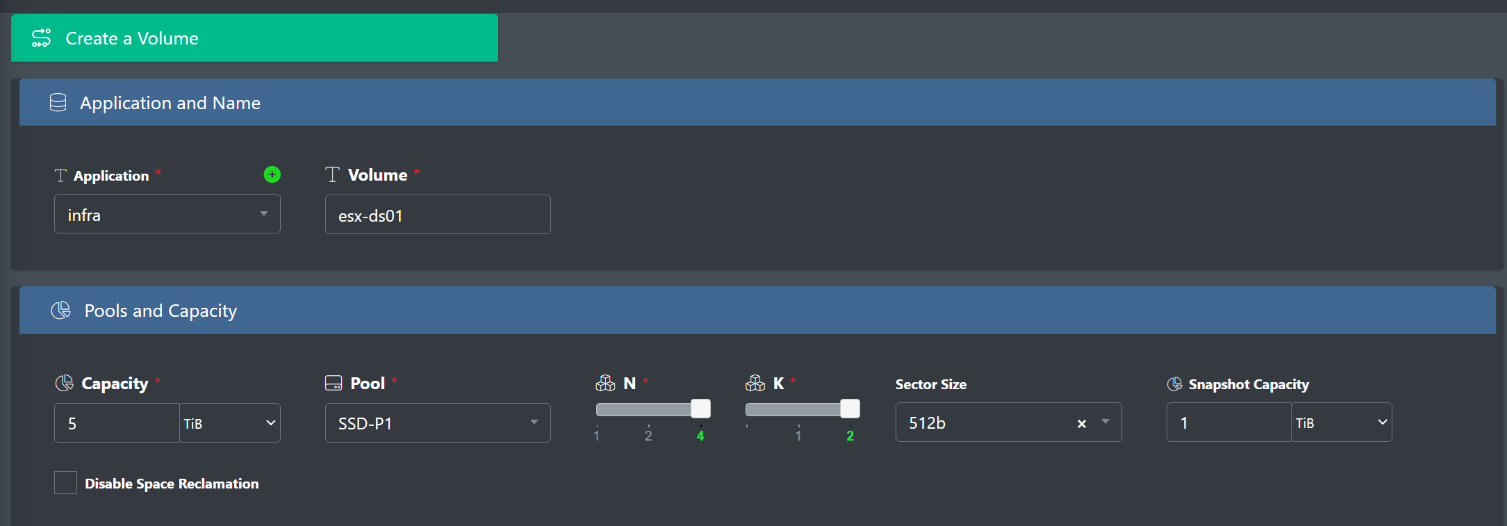Image resolution: width=1507 pixels, height=526 pixels.
Task: Set K slider to tick value 1
Action: 798,435
